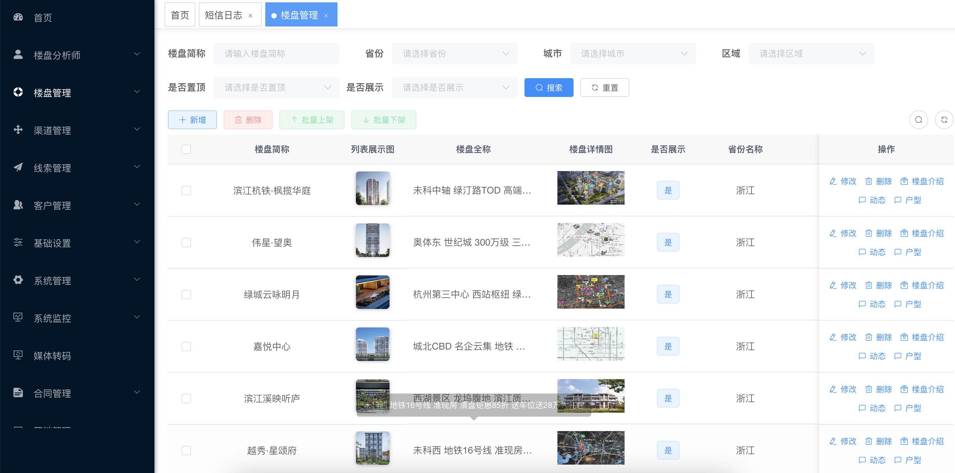Click 修改 for 滨江杭铁·枫揽华庭
The height and width of the screenshot is (473, 955).
pos(843,181)
